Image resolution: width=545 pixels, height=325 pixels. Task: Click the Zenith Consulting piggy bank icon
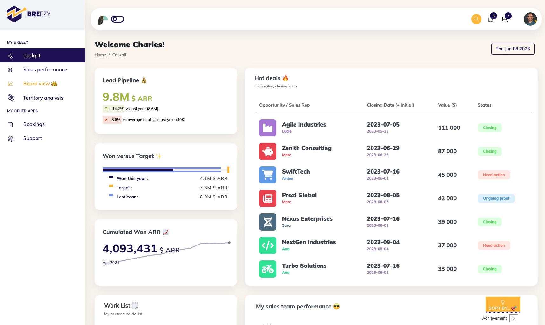coord(267,151)
